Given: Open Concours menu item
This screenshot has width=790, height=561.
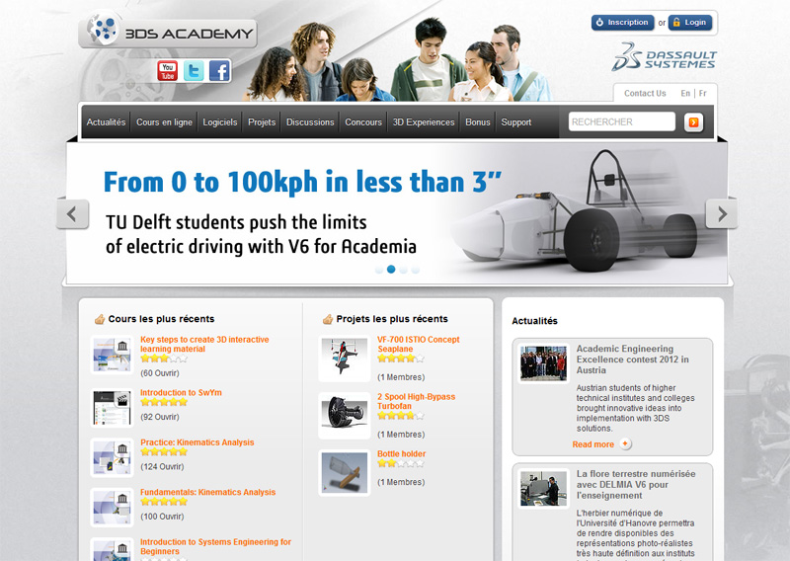Looking at the screenshot, I should coord(363,122).
